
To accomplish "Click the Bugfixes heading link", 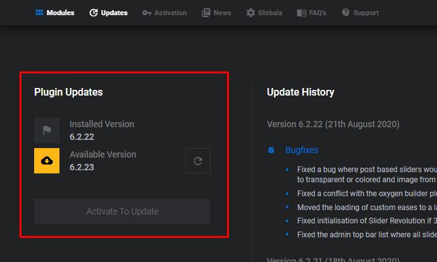I will point(302,151).
